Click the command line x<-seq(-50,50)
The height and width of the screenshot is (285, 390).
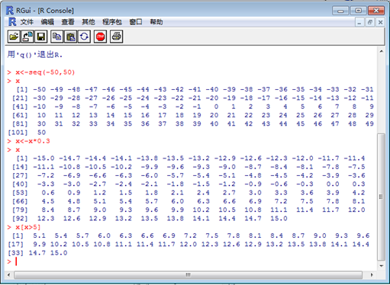(x=45, y=72)
